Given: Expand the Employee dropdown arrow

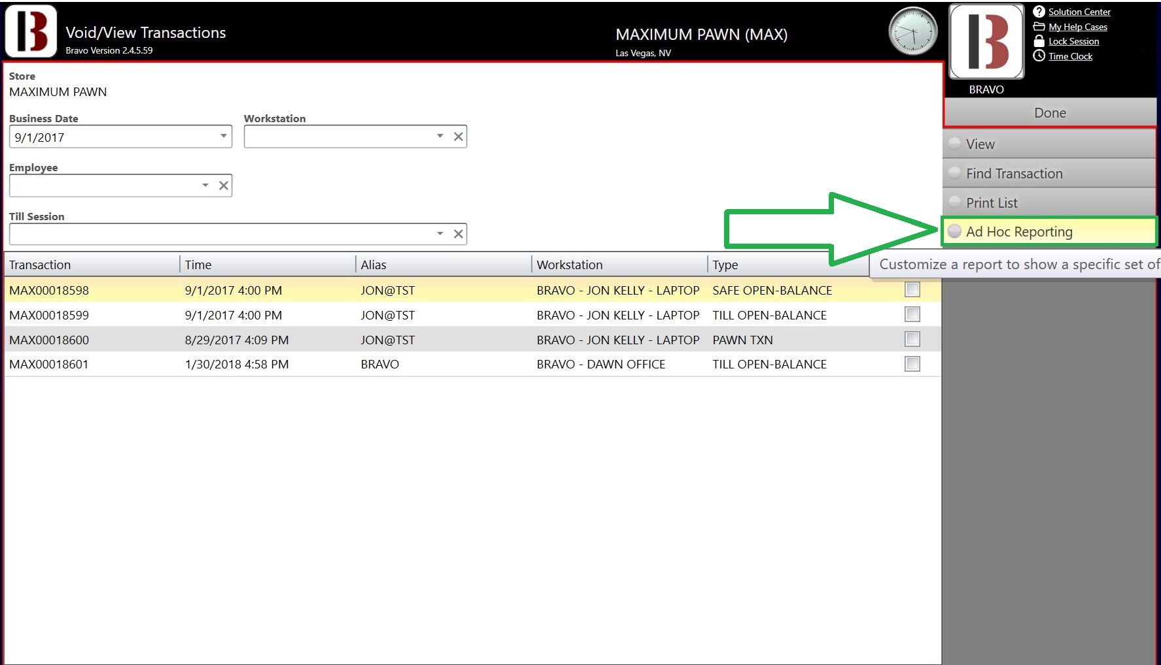Looking at the screenshot, I should tap(205, 186).
